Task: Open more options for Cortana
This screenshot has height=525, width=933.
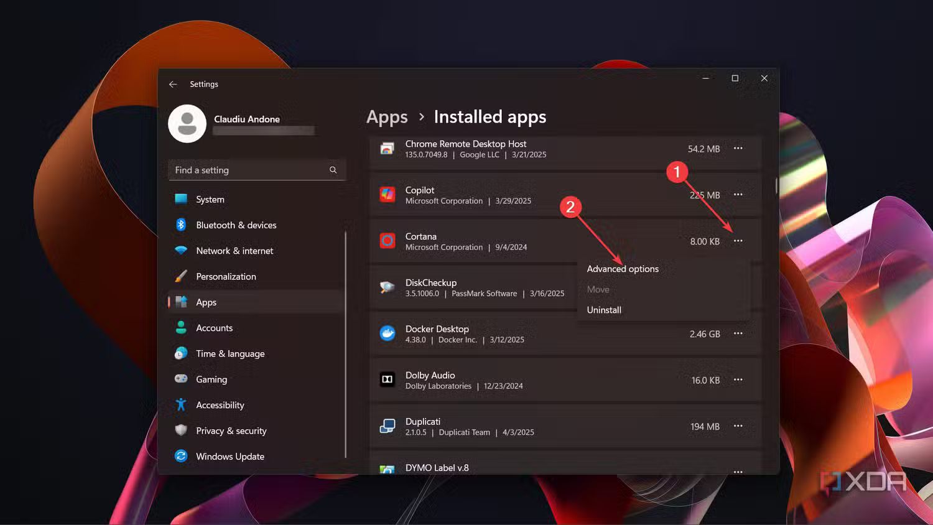Action: (x=738, y=241)
